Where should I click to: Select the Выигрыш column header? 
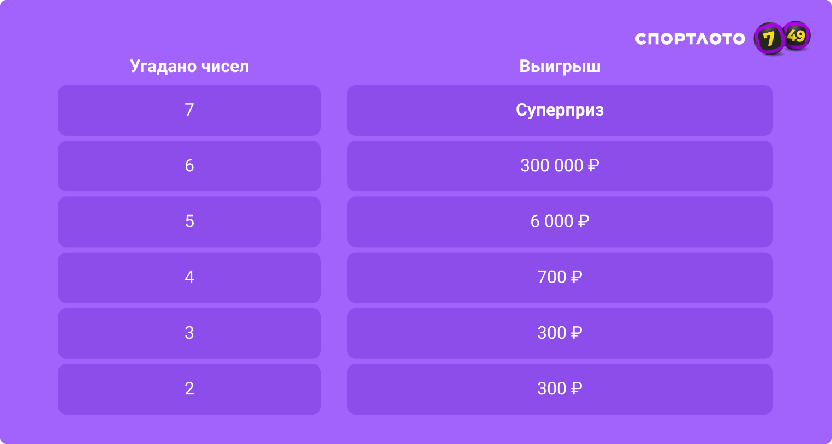[x=560, y=67]
